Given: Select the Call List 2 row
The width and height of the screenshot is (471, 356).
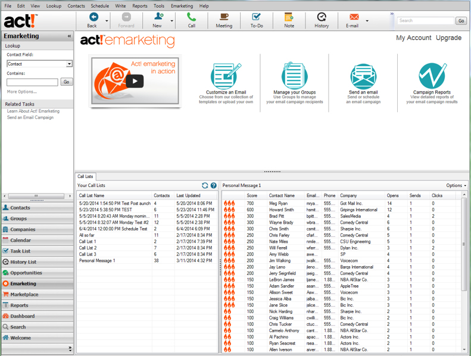Looking at the screenshot, I should [x=147, y=248].
